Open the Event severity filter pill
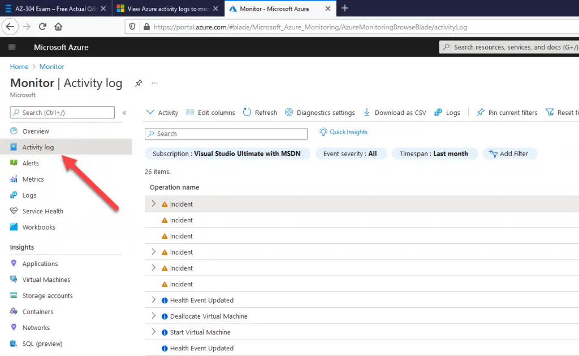Image resolution: width=579 pixels, height=356 pixels. pyautogui.click(x=351, y=154)
